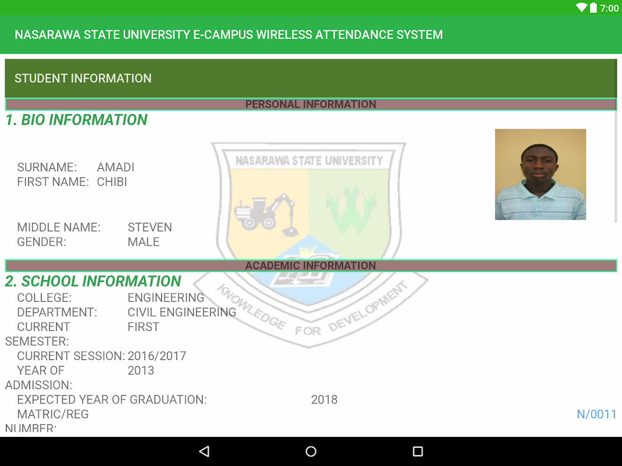Tap the first name value CHIBI

coord(112,182)
